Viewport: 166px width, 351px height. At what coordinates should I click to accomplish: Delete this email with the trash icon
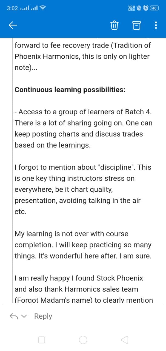tap(114, 26)
